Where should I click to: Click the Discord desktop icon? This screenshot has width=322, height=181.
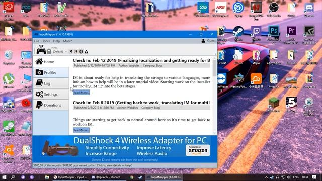(309, 9)
